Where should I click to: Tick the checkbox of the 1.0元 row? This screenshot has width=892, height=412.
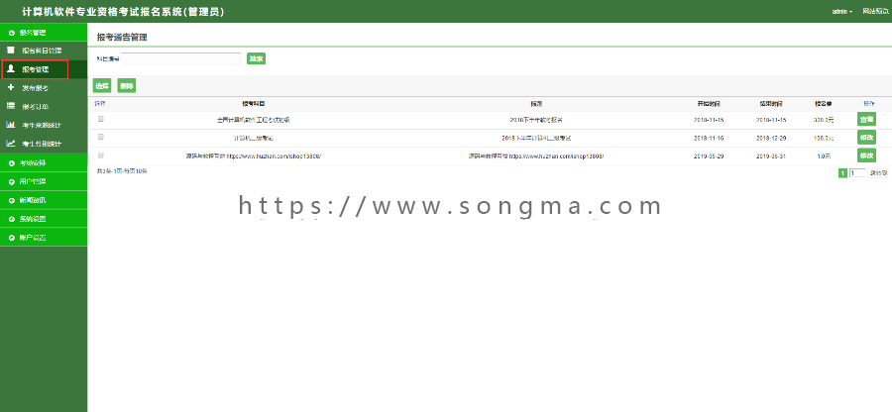101,155
